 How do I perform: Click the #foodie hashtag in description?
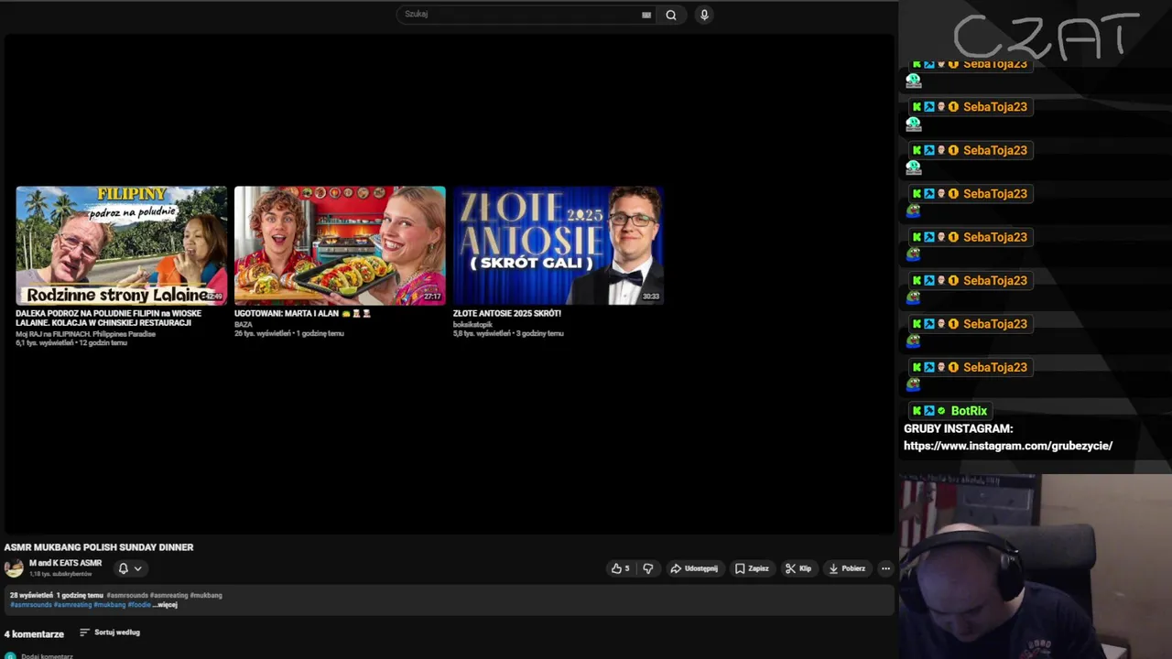coord(139,605)
